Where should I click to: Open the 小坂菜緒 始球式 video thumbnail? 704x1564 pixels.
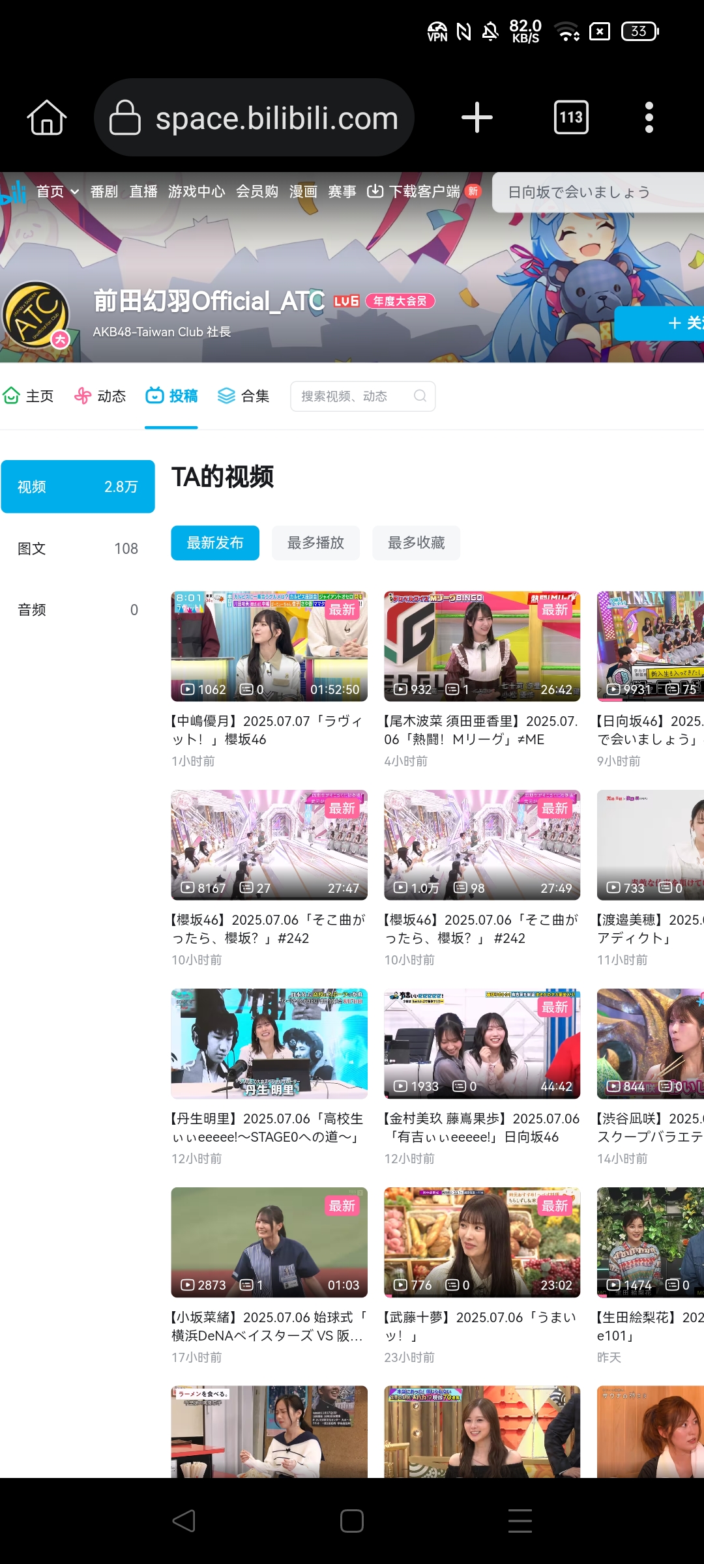(x=269, y=1243)
